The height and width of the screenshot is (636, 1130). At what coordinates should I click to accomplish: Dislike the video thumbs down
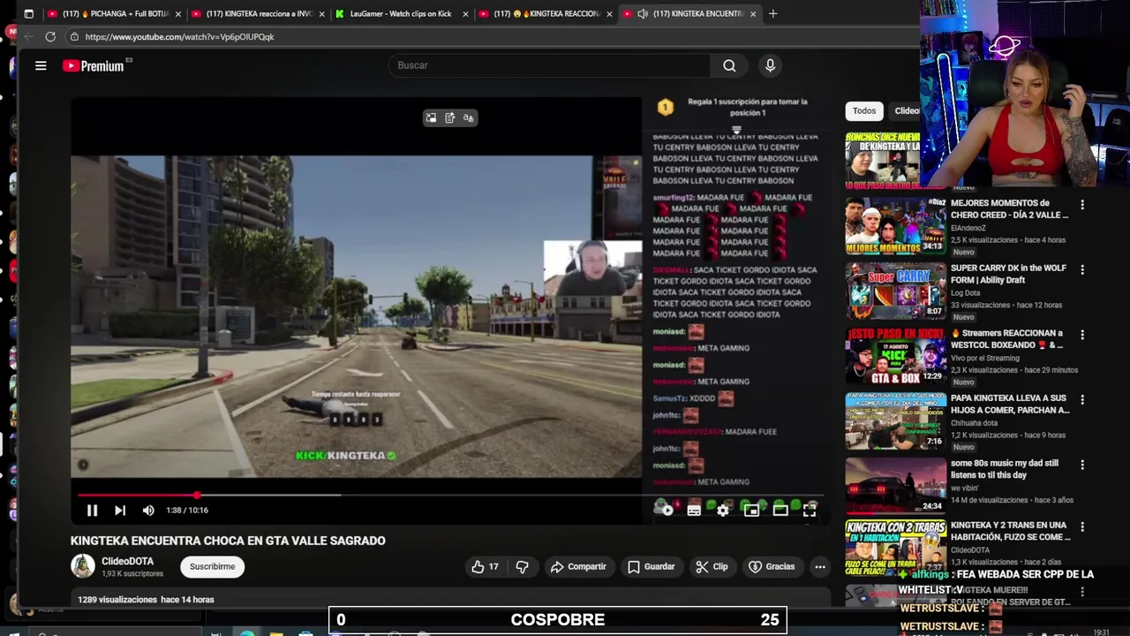522,567
